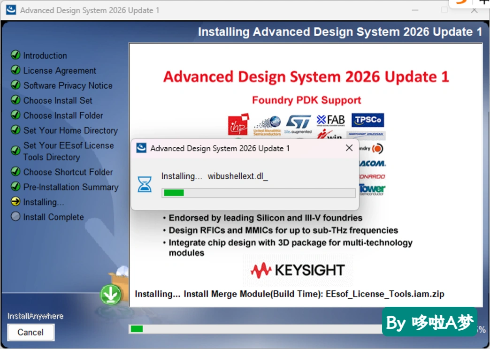Click the IHP foundry logo
The height and width of the screenshot is (349, 490).
pos(238,124)
